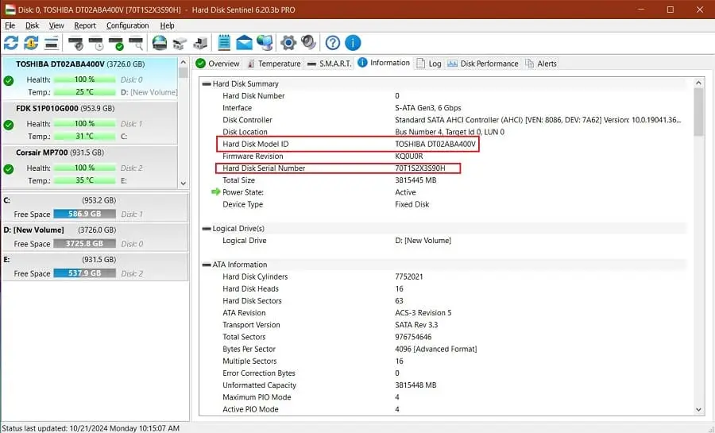Open the View menu

point(56,25)
